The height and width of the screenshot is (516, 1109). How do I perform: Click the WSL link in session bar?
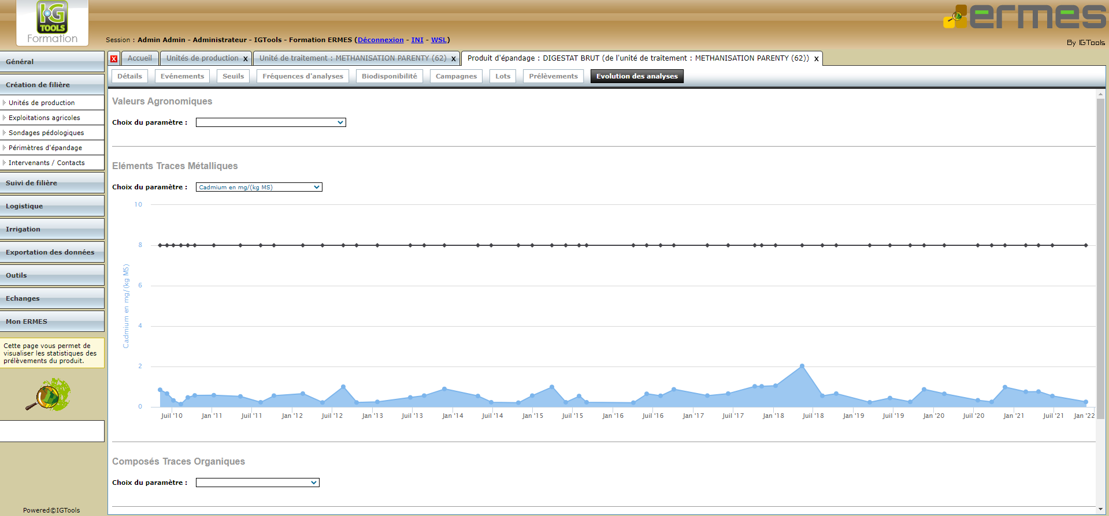click(x=439, y=40)
